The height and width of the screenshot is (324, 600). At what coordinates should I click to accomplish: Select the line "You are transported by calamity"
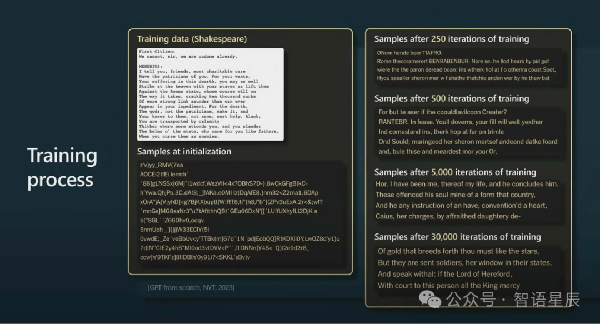[179, 121]
